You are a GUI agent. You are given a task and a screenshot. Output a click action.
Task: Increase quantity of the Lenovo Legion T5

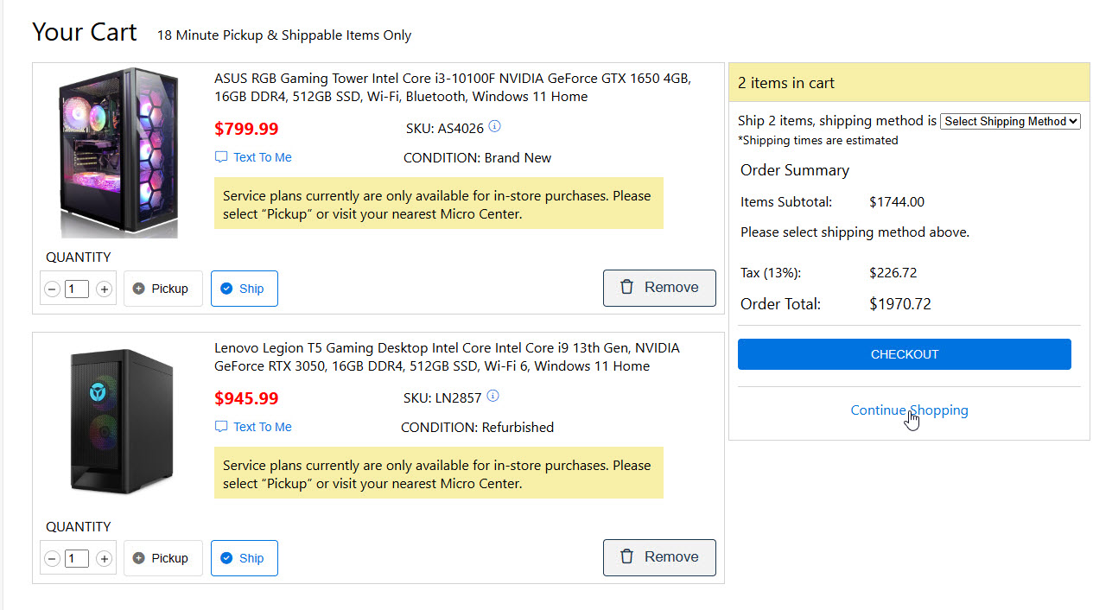click(104, 559)
